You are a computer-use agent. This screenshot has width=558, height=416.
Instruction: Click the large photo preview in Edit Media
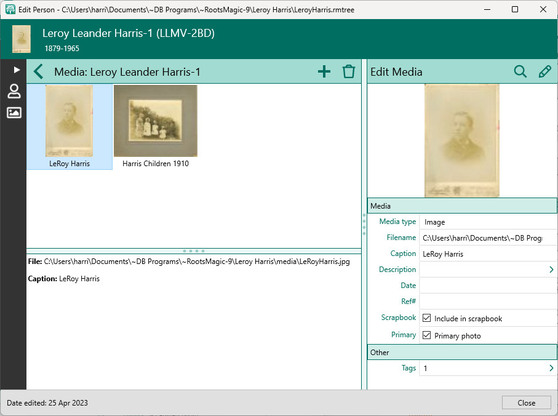pos(461,140)
